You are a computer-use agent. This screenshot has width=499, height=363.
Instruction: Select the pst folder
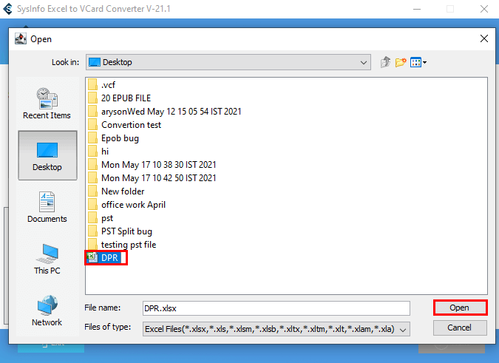point(101,218)
